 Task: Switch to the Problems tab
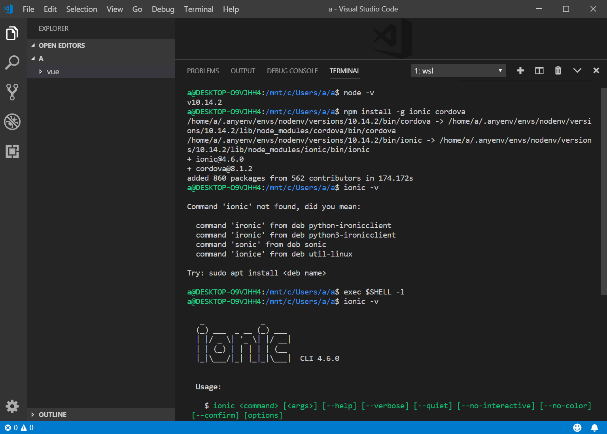[203, 71]
